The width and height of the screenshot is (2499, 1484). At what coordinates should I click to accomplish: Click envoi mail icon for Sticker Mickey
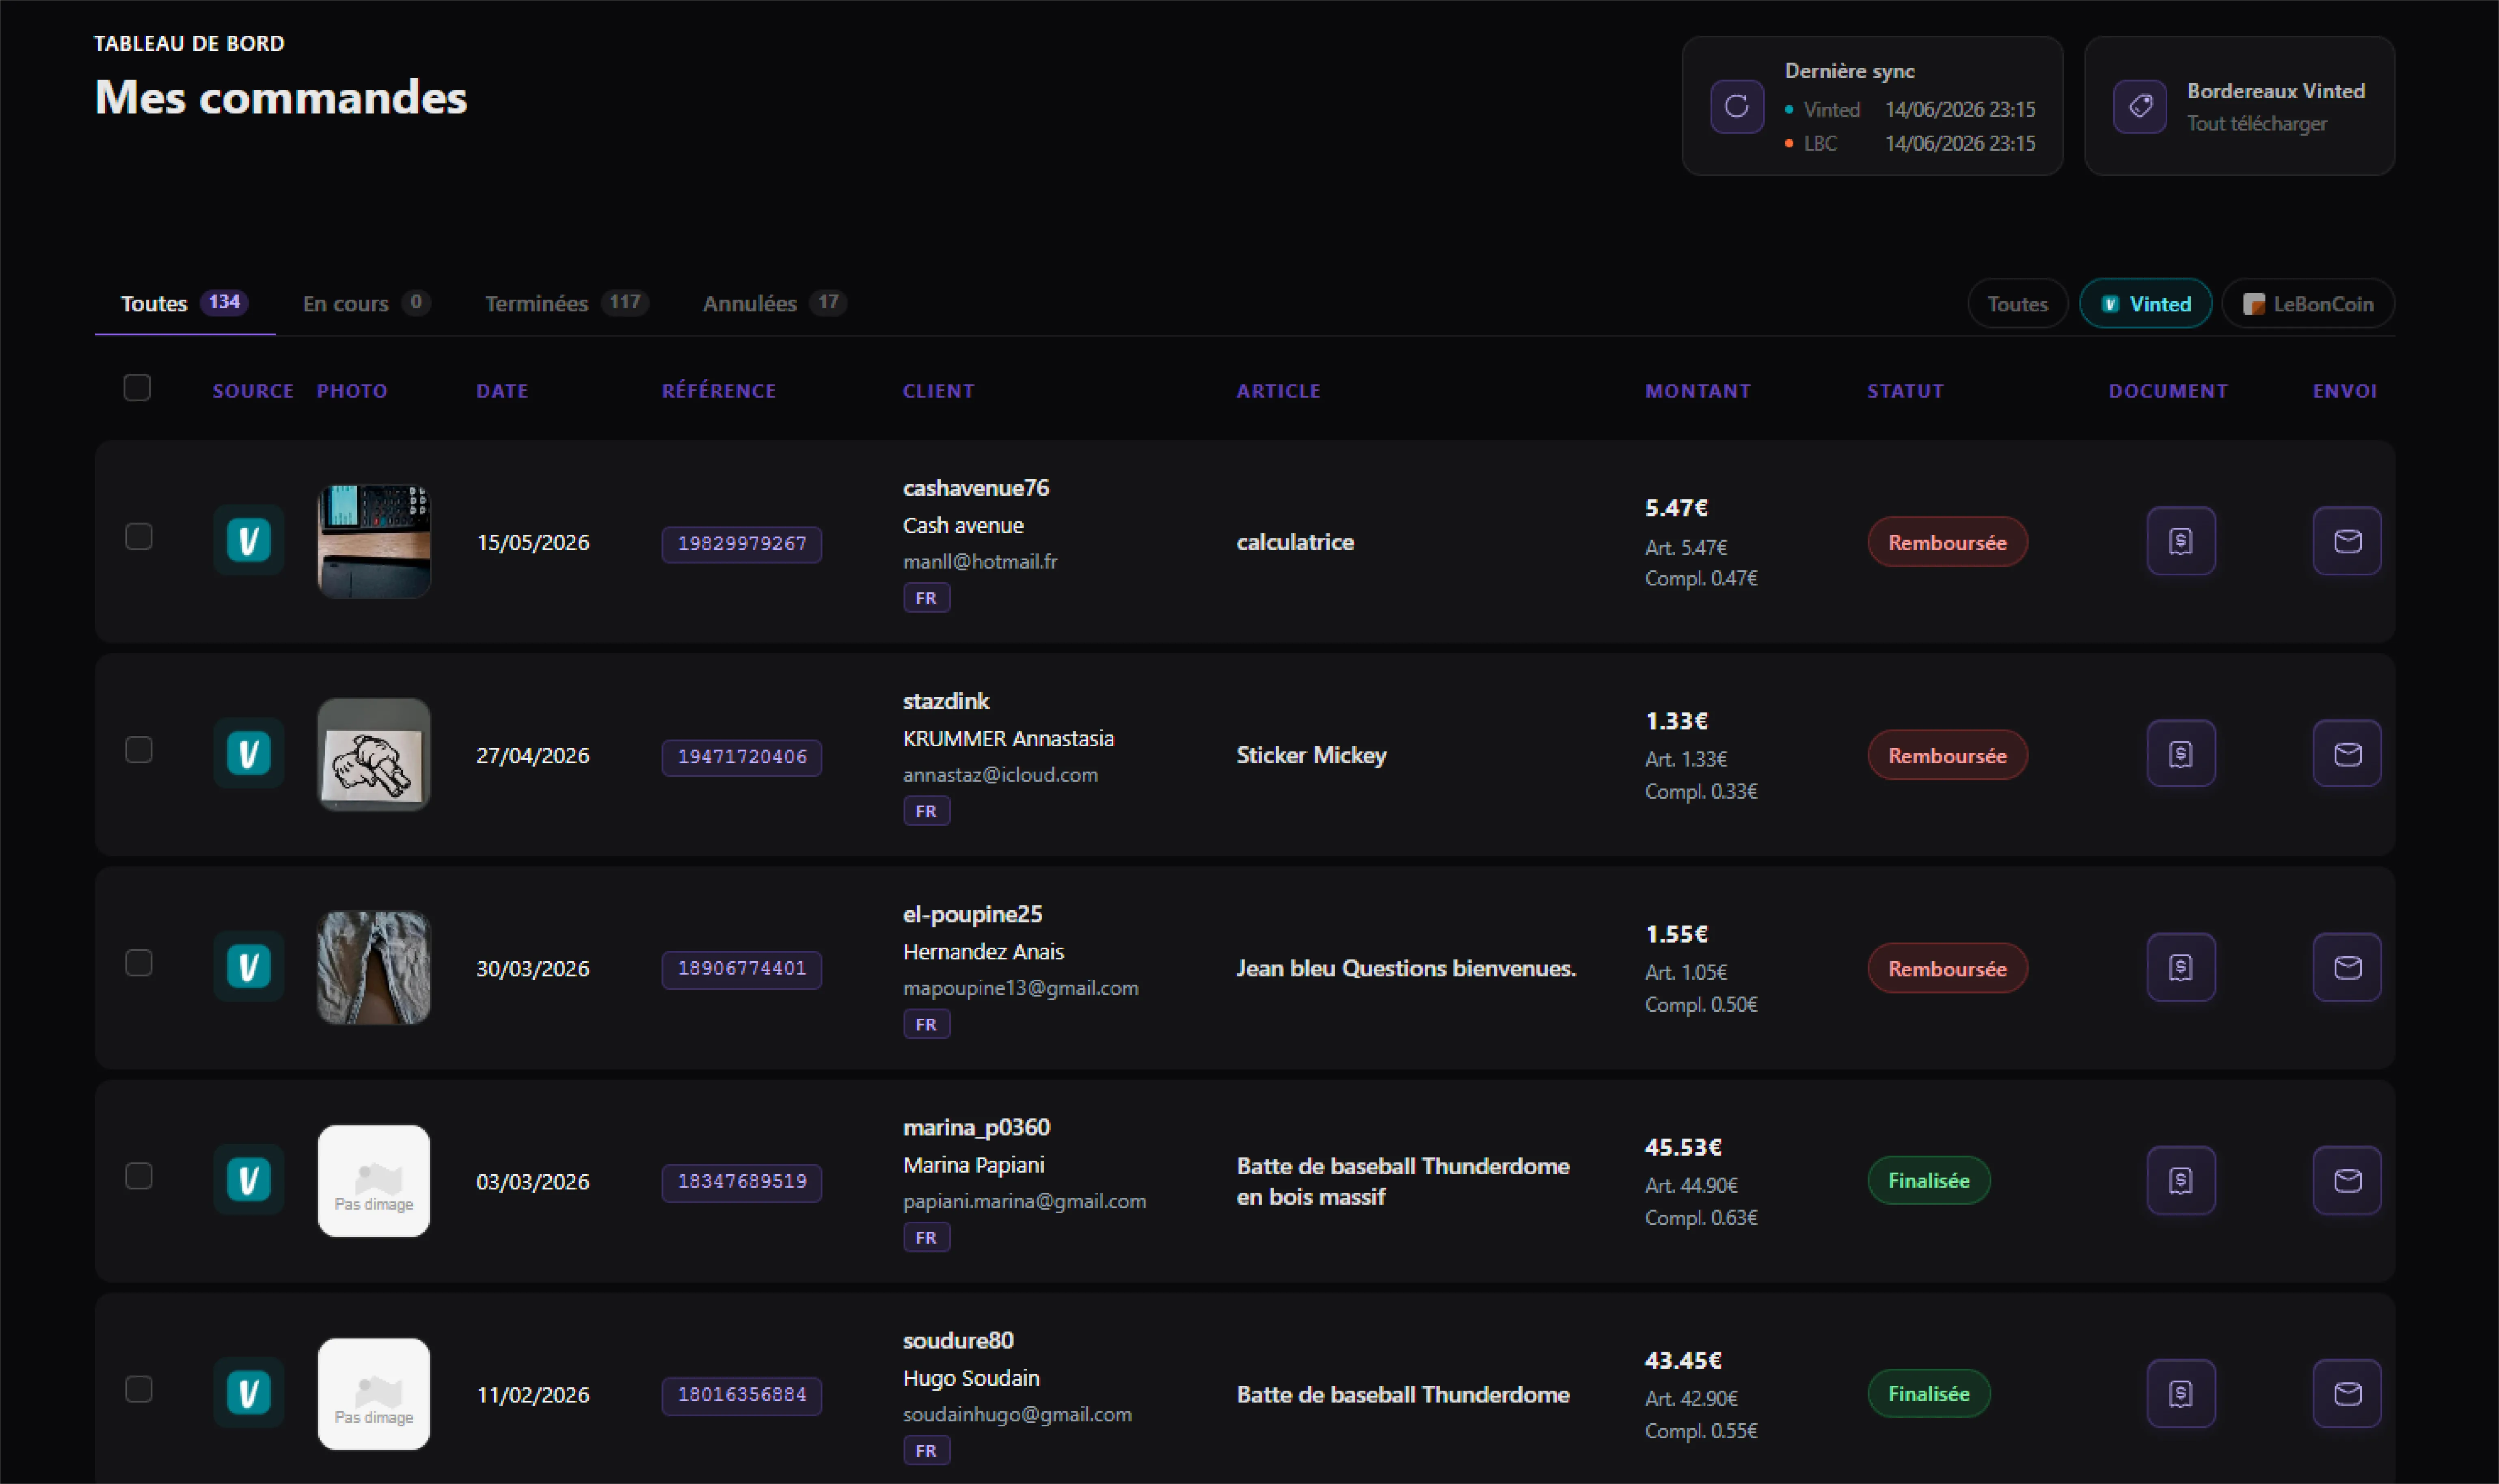point(2347,754)
